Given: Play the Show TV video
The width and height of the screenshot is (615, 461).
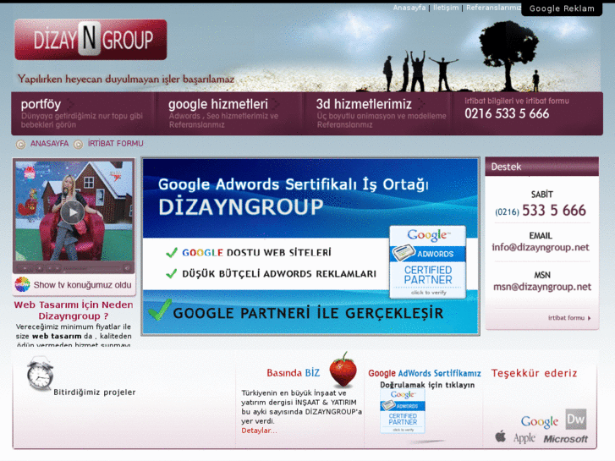Looking at the screenshot, I should [72, 211].
